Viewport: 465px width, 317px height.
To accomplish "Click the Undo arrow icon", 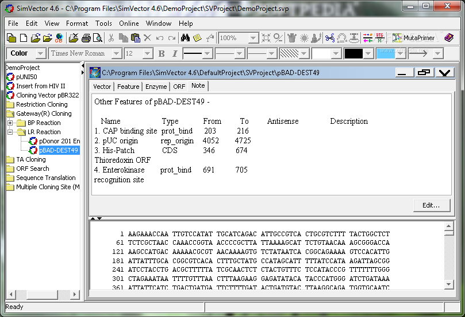I will point(160,38).
